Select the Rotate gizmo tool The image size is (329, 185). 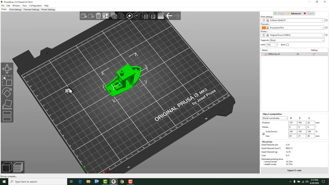click(x=7, y=92)
